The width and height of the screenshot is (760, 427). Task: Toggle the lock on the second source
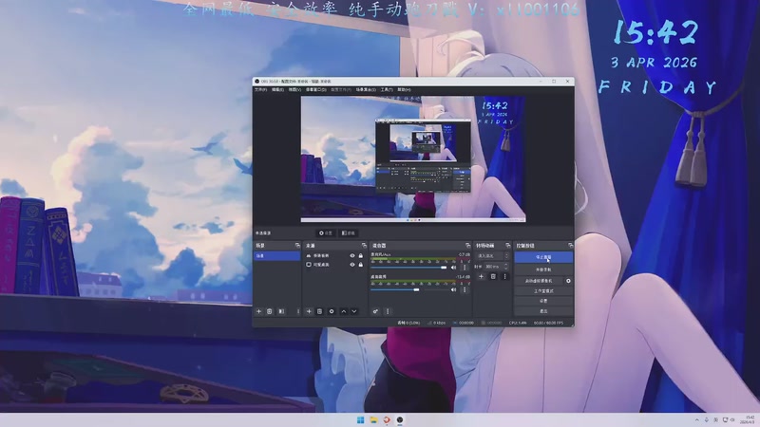pyautogui.click(x=361, y=265)
